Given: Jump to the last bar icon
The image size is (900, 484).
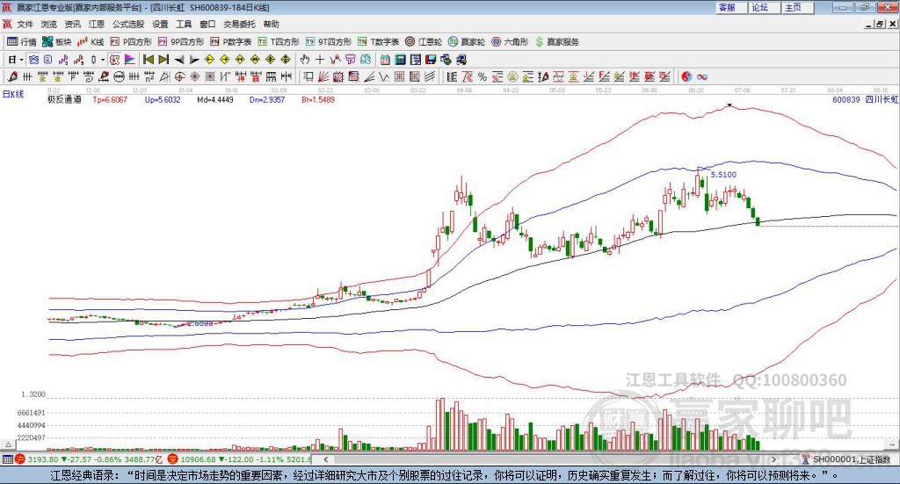Looking at the screenshot, I should 164,60.
